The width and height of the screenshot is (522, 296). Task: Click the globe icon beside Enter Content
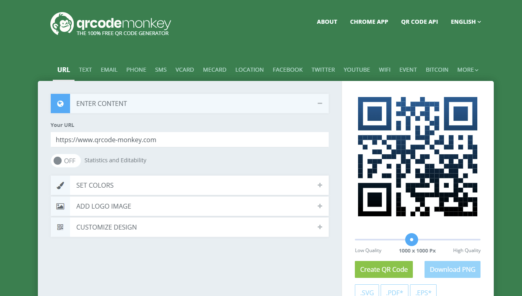pyautogui.click(x=60, y=103)
